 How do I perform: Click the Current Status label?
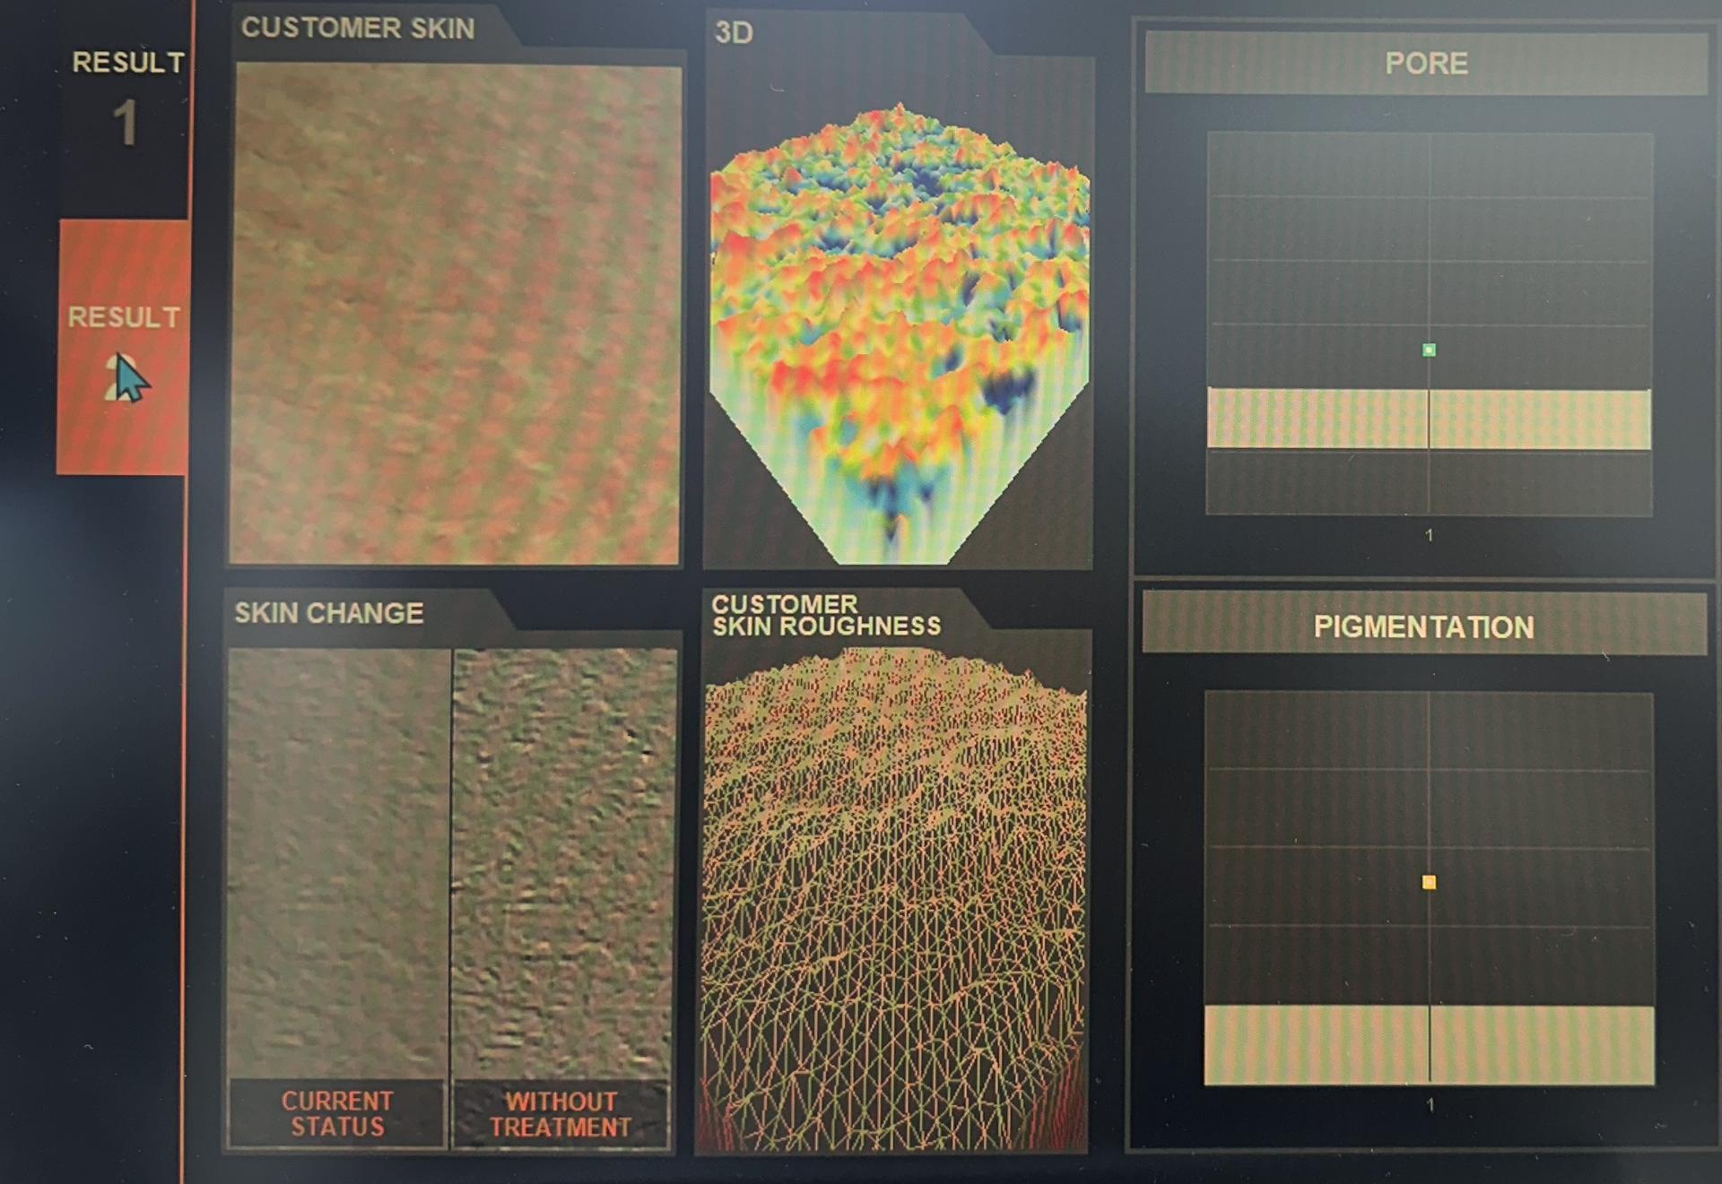337,1113
